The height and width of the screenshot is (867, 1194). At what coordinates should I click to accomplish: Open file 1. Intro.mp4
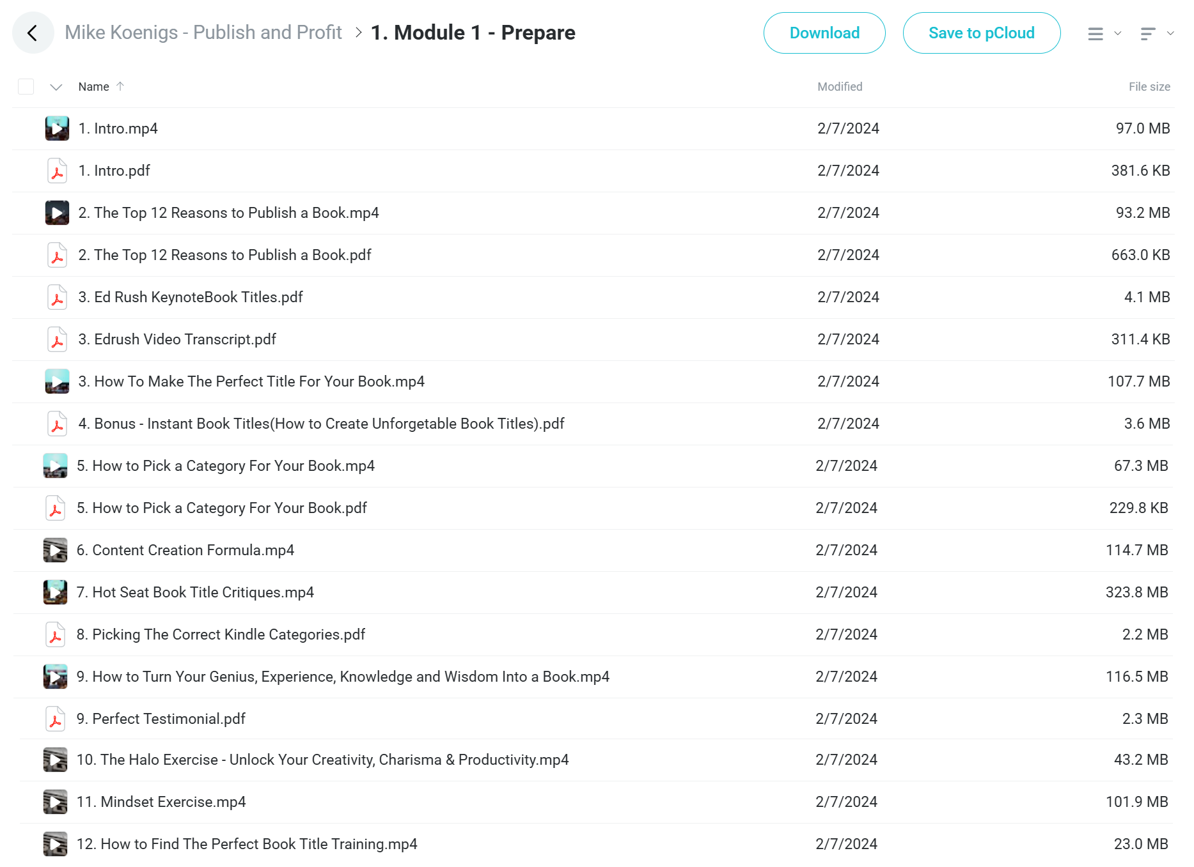point(118,128)
